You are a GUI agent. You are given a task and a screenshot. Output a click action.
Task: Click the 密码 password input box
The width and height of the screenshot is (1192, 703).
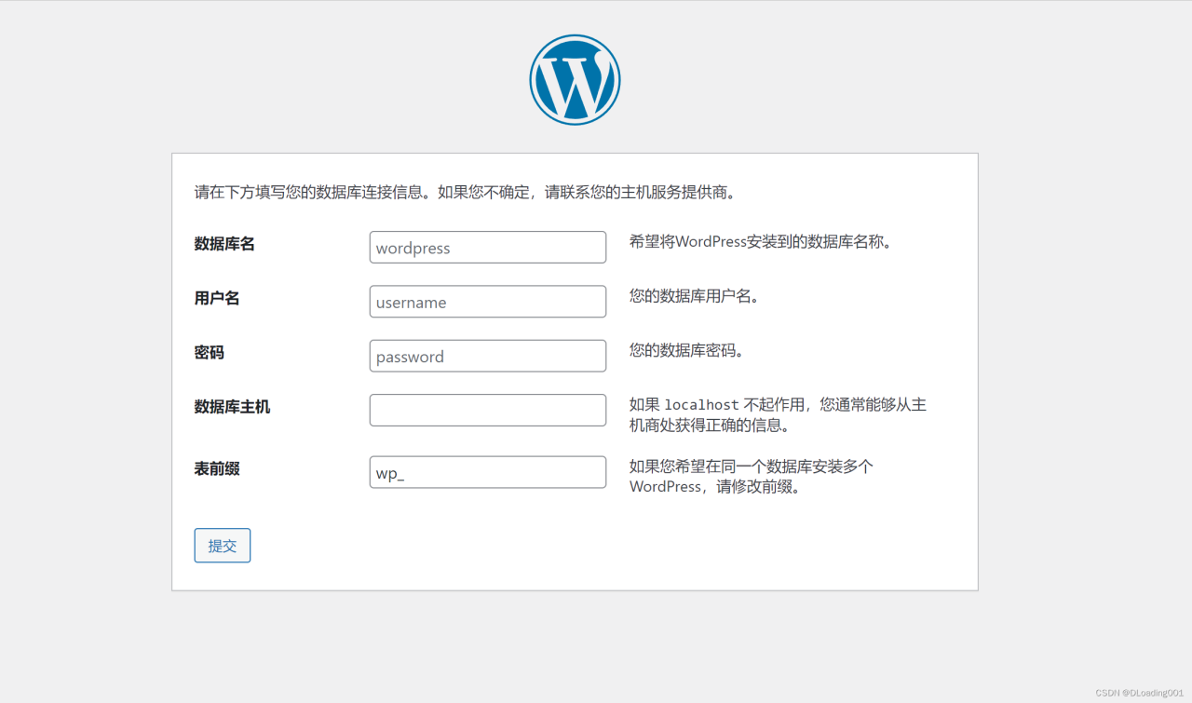pyautogui.click(x=487, y=356)
